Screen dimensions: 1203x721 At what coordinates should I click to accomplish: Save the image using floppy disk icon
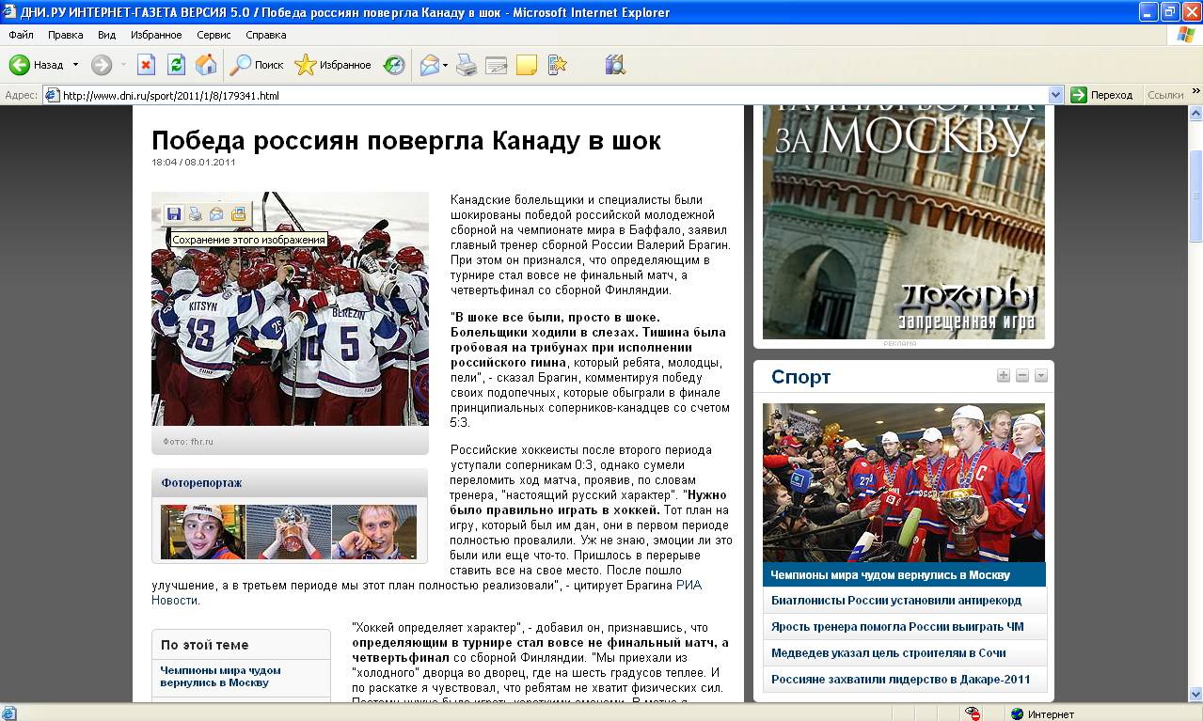[174, 214]
